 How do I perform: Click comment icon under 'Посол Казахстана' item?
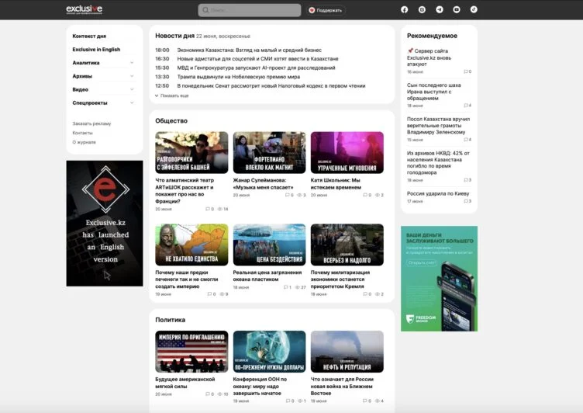(466, 140)
